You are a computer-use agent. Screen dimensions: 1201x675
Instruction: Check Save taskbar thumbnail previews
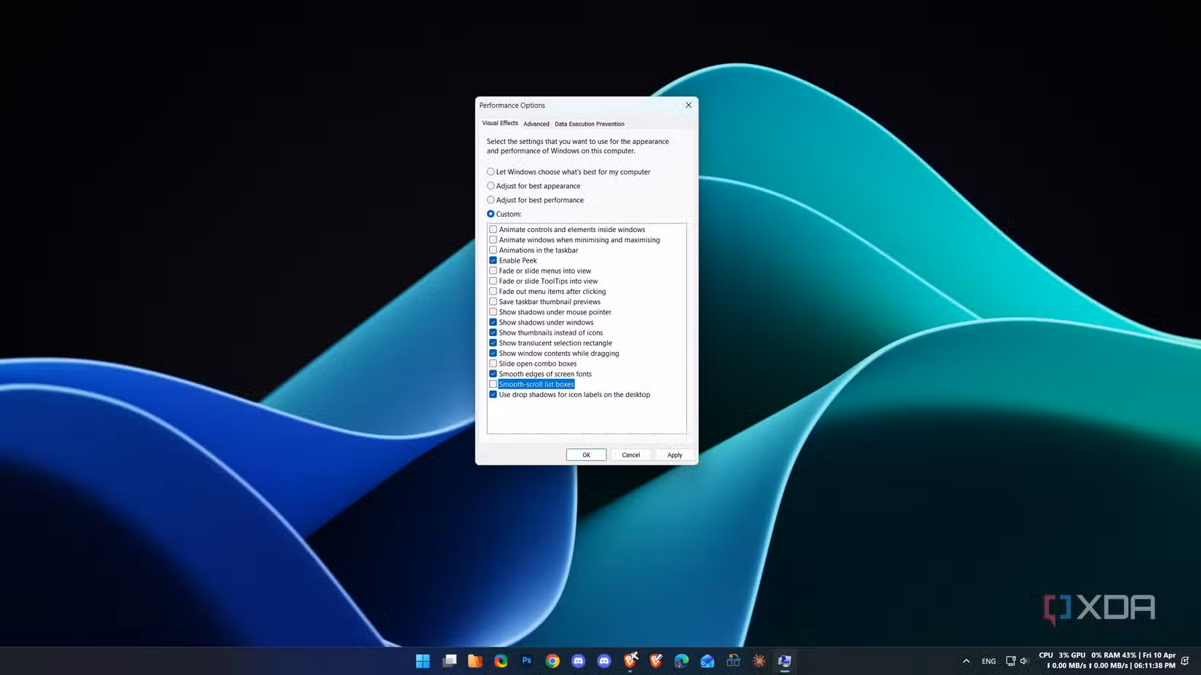(493, 301)
